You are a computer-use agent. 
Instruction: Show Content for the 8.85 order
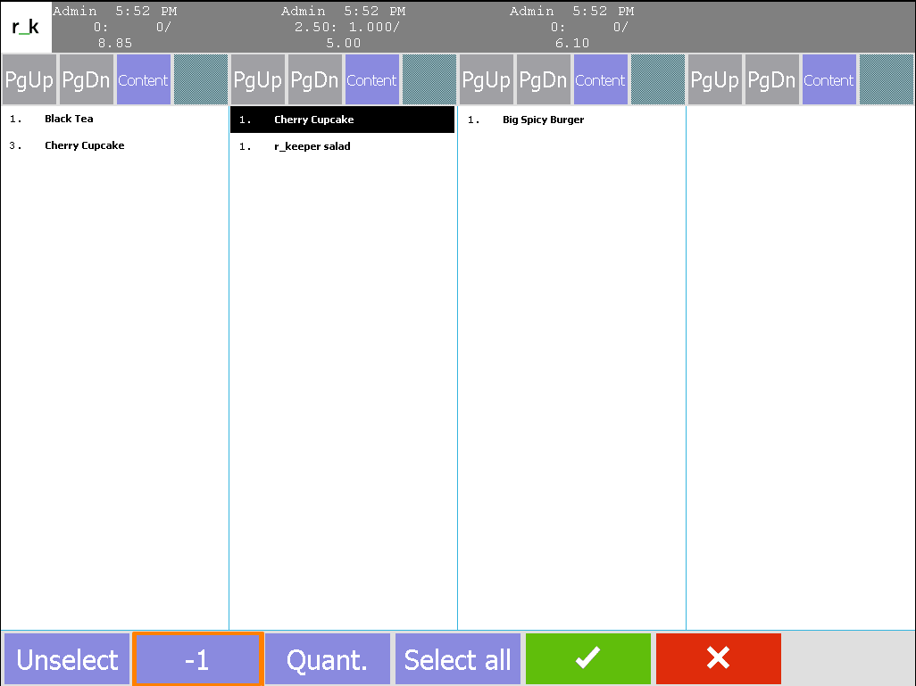point(144,79)
